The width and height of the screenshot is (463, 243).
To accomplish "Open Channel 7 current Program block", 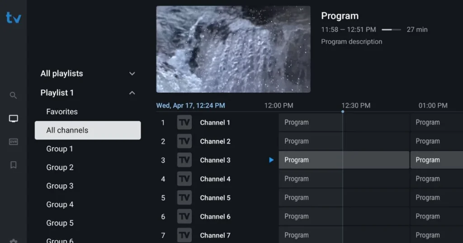I will [344, 235].
